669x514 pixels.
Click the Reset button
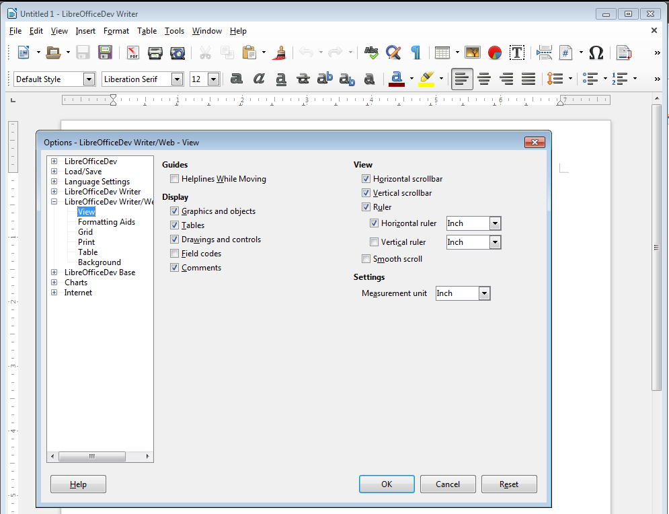point(509,484)
